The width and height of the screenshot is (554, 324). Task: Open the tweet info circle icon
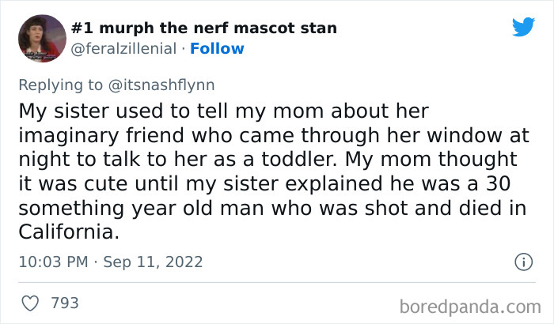pos(522,262)
